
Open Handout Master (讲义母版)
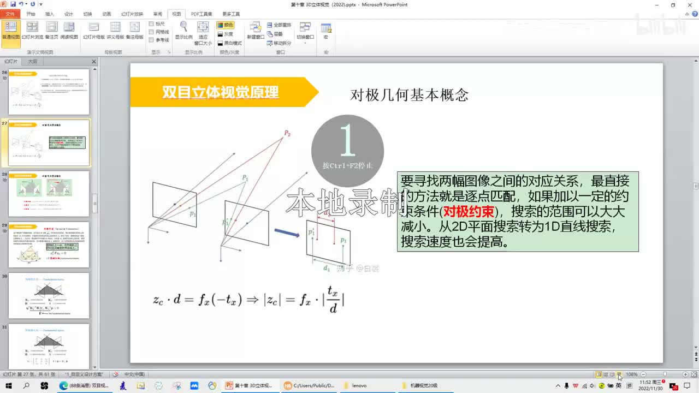point(115,31)
